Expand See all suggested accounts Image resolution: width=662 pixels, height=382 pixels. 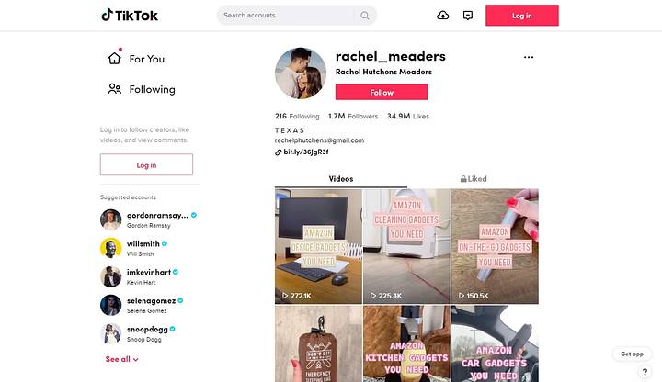coord(122,359)
